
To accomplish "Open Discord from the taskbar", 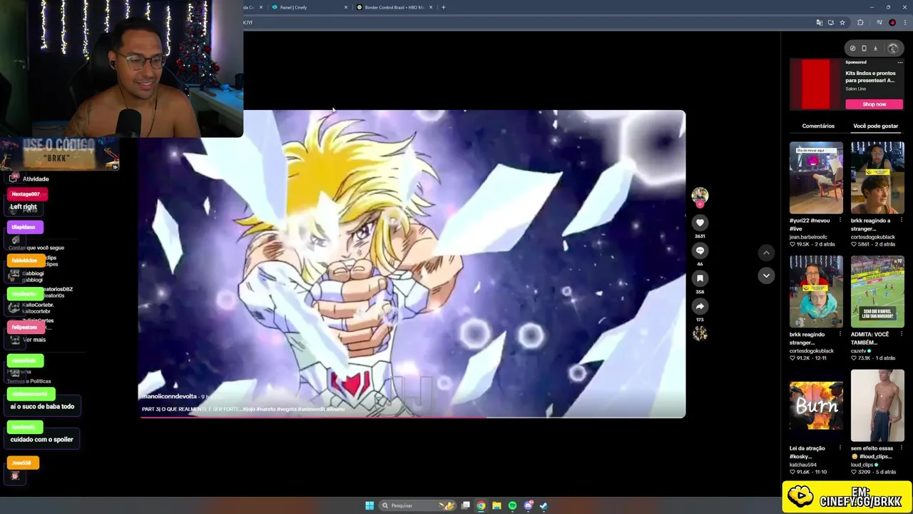I will pyautogui.click(x=528, y=505).
